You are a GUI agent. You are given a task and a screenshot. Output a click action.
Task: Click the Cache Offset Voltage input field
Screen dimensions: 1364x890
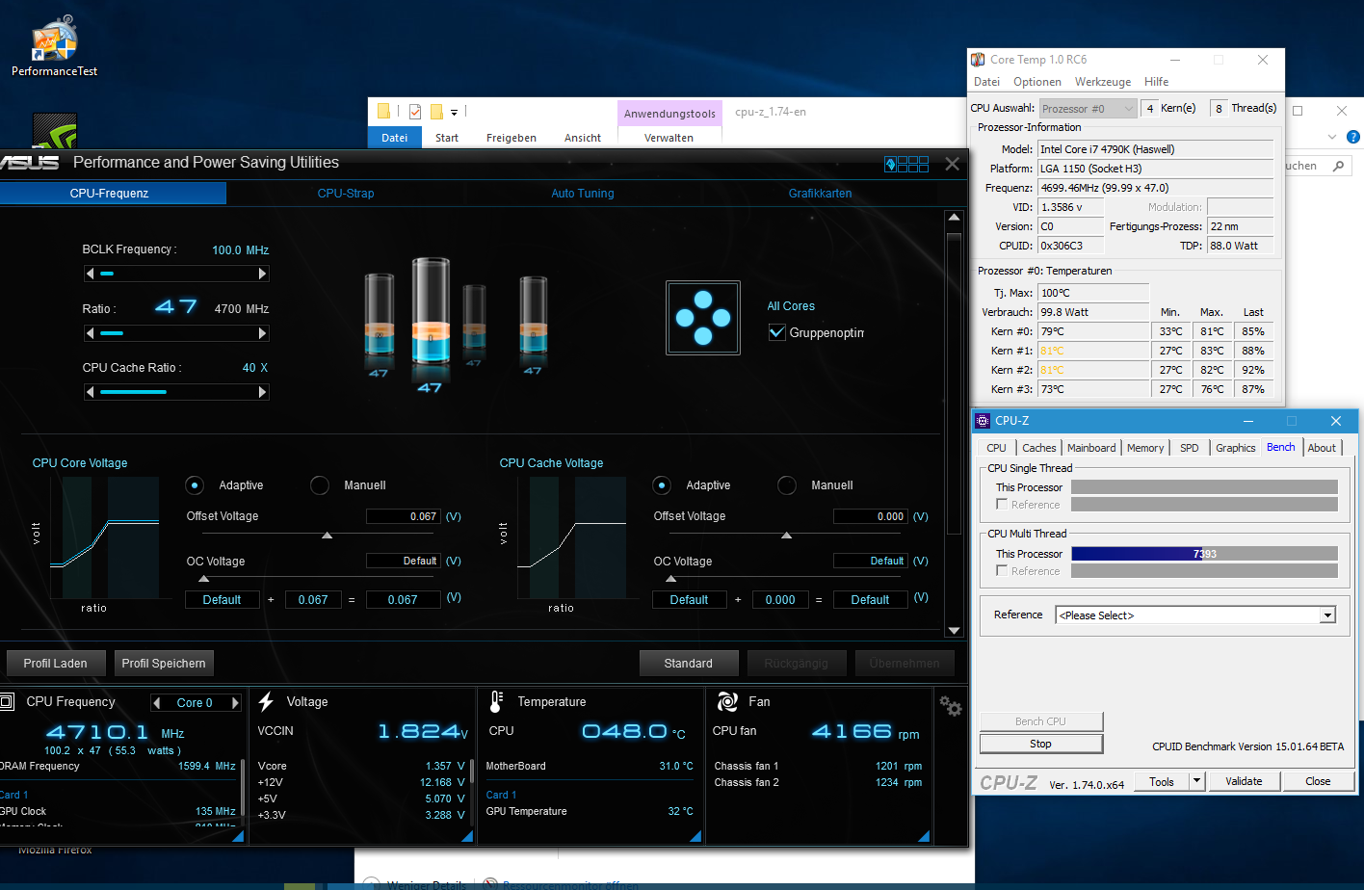[871, 516]
